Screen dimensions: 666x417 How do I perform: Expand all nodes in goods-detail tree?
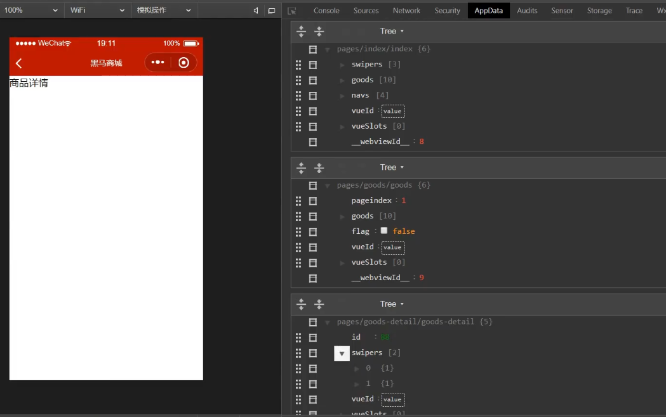point(301,304)
